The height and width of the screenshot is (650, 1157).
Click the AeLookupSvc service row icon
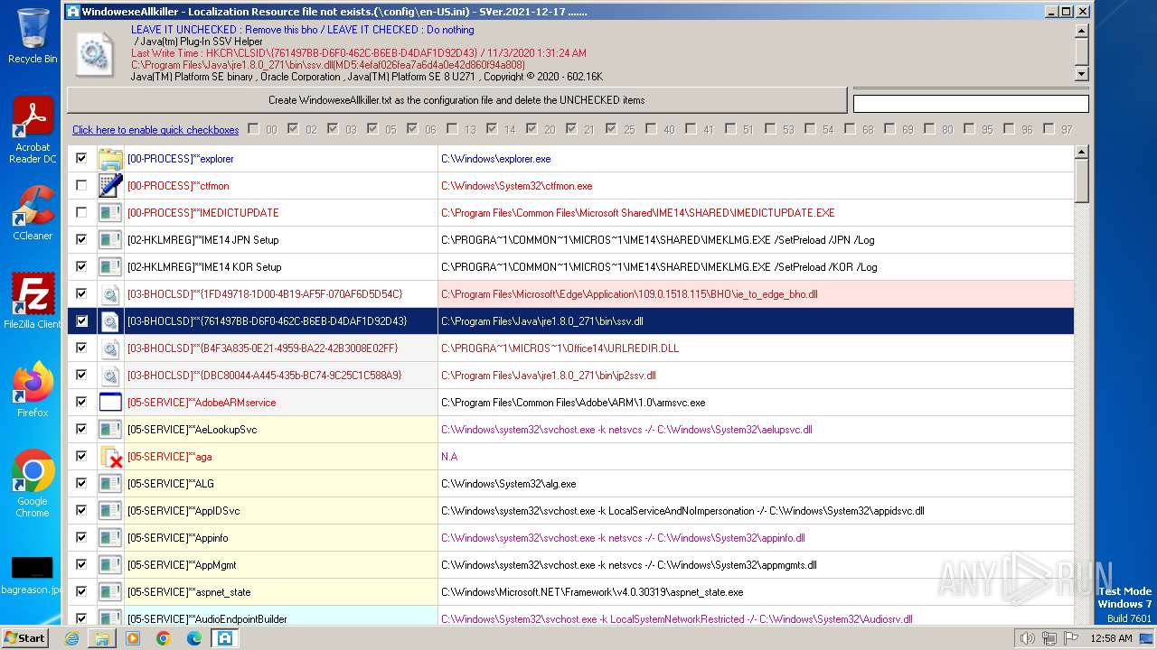pyautogui.click(x=110, y=430)
